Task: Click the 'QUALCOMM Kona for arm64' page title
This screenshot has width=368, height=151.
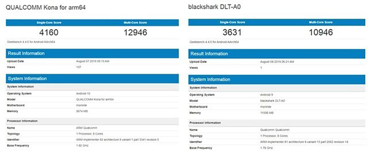Action: (46, 8)
